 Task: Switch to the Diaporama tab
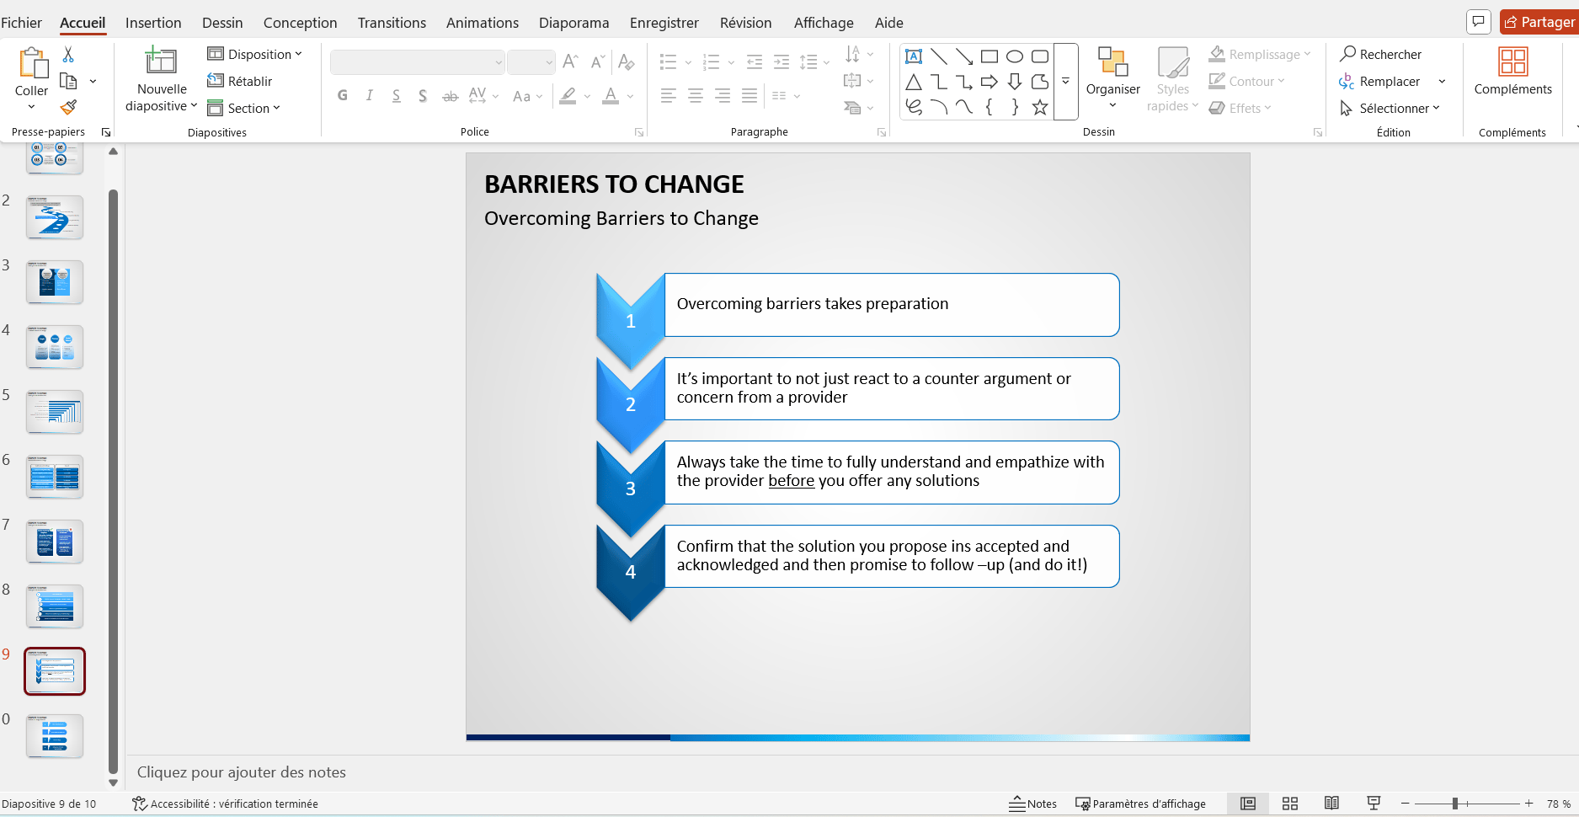pyautogui.click(x=573, y=23)
